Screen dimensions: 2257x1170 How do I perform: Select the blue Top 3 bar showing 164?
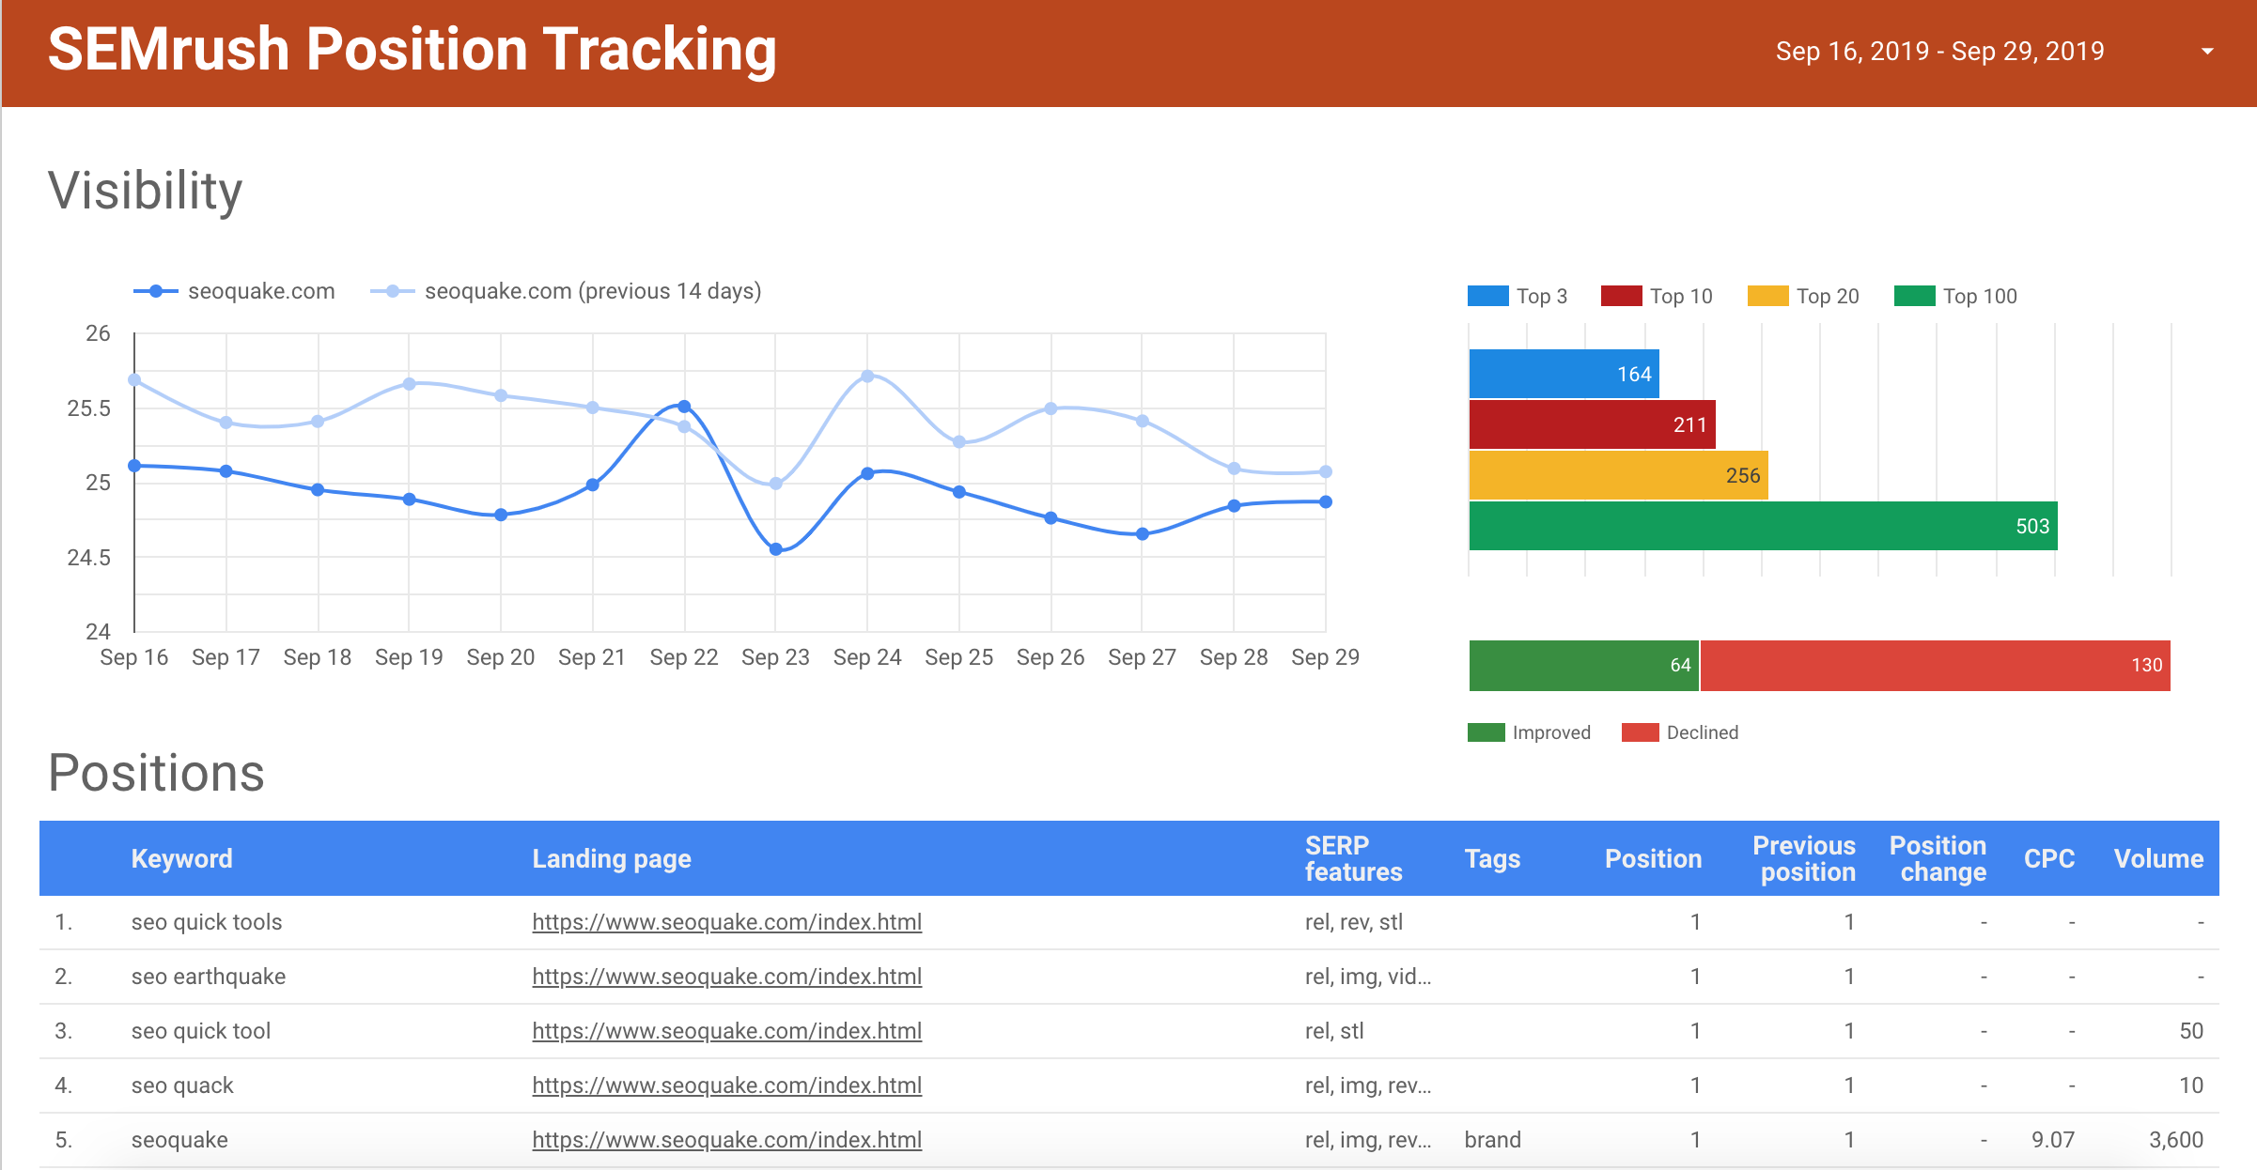(x=1564, y=374)
